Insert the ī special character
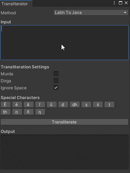This screenshot has width=130, height=173. tap(40, 105)
